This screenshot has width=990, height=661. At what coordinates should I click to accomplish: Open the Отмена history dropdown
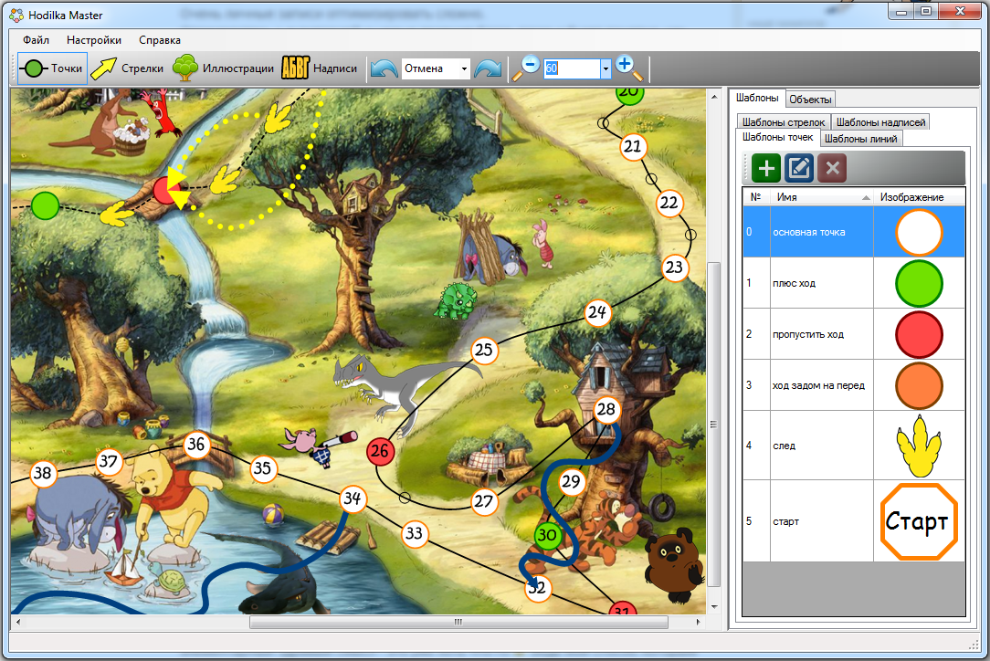point(465,68)
